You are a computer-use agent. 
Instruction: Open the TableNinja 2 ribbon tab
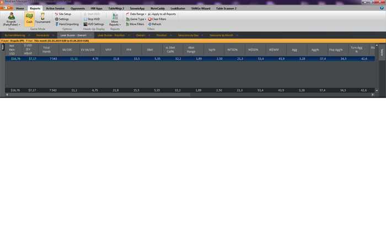116,8
